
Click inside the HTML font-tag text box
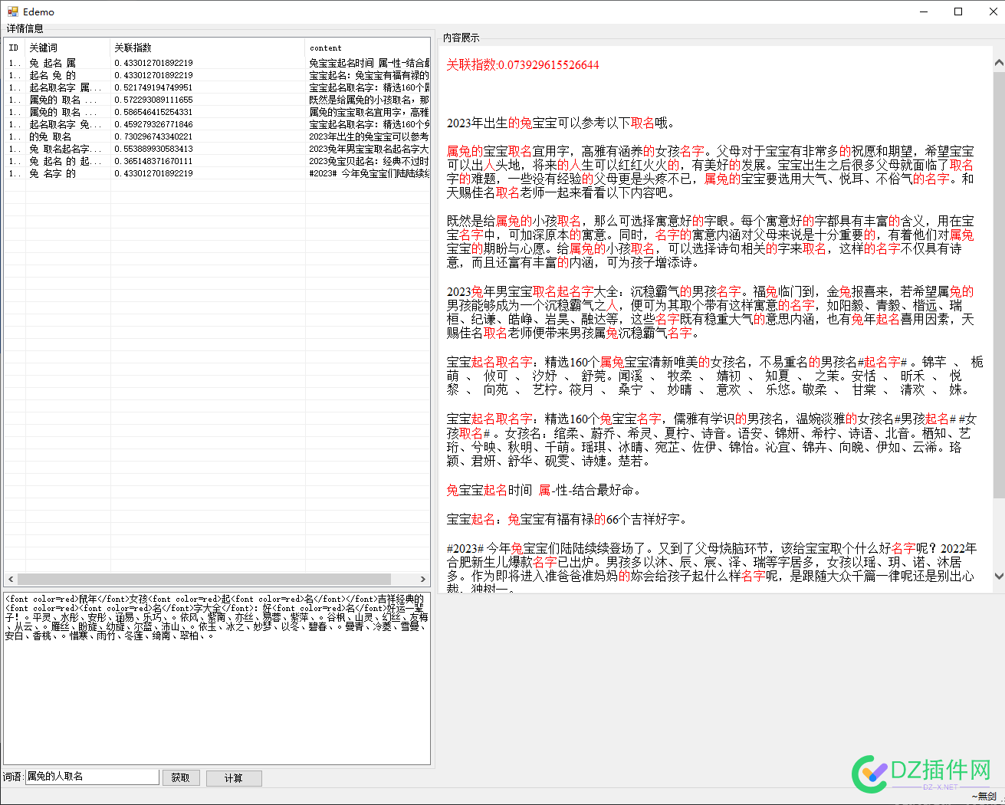tap(217, 678)
